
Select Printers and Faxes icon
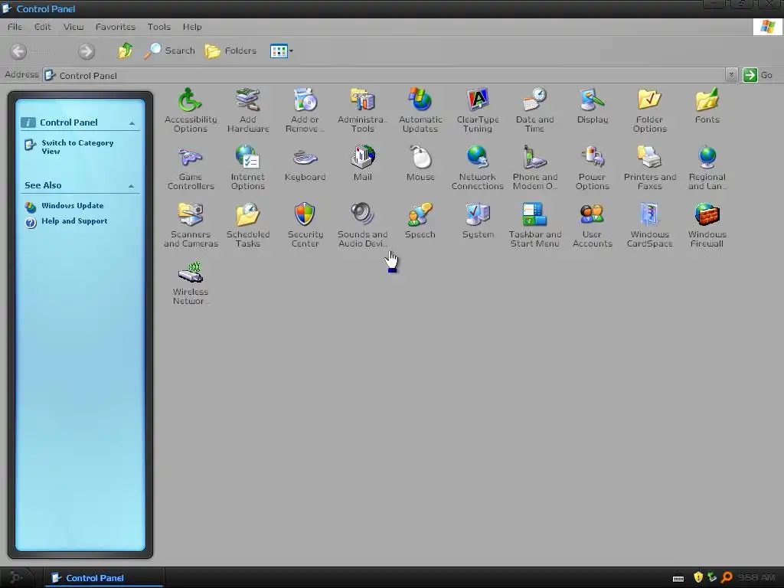(649, 168)
